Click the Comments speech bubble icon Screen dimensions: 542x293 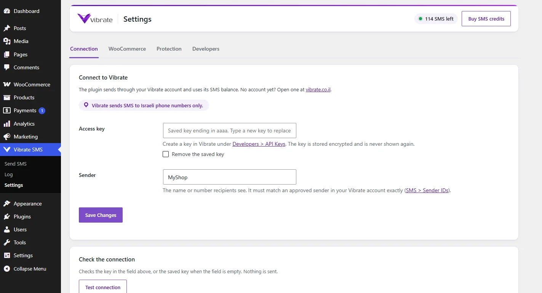[x=7, y=67]
